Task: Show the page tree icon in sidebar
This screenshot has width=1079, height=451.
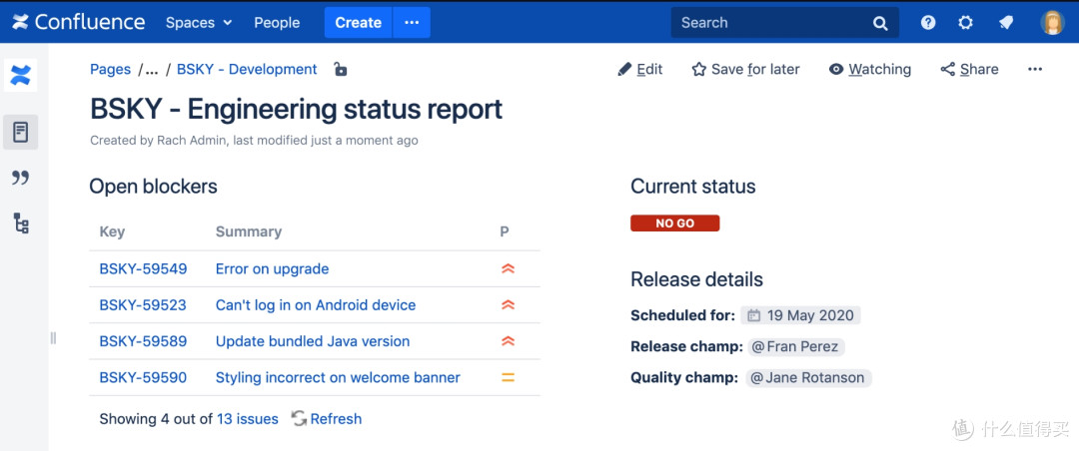Action: 21,223
